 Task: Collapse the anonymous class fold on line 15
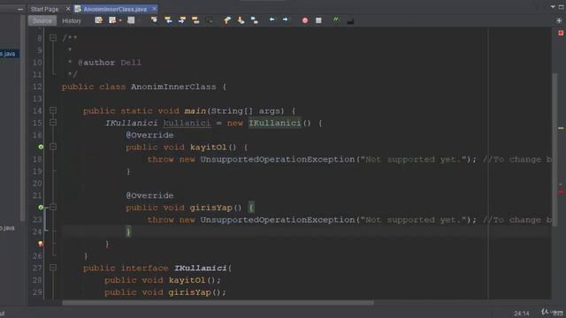[53, 123]
